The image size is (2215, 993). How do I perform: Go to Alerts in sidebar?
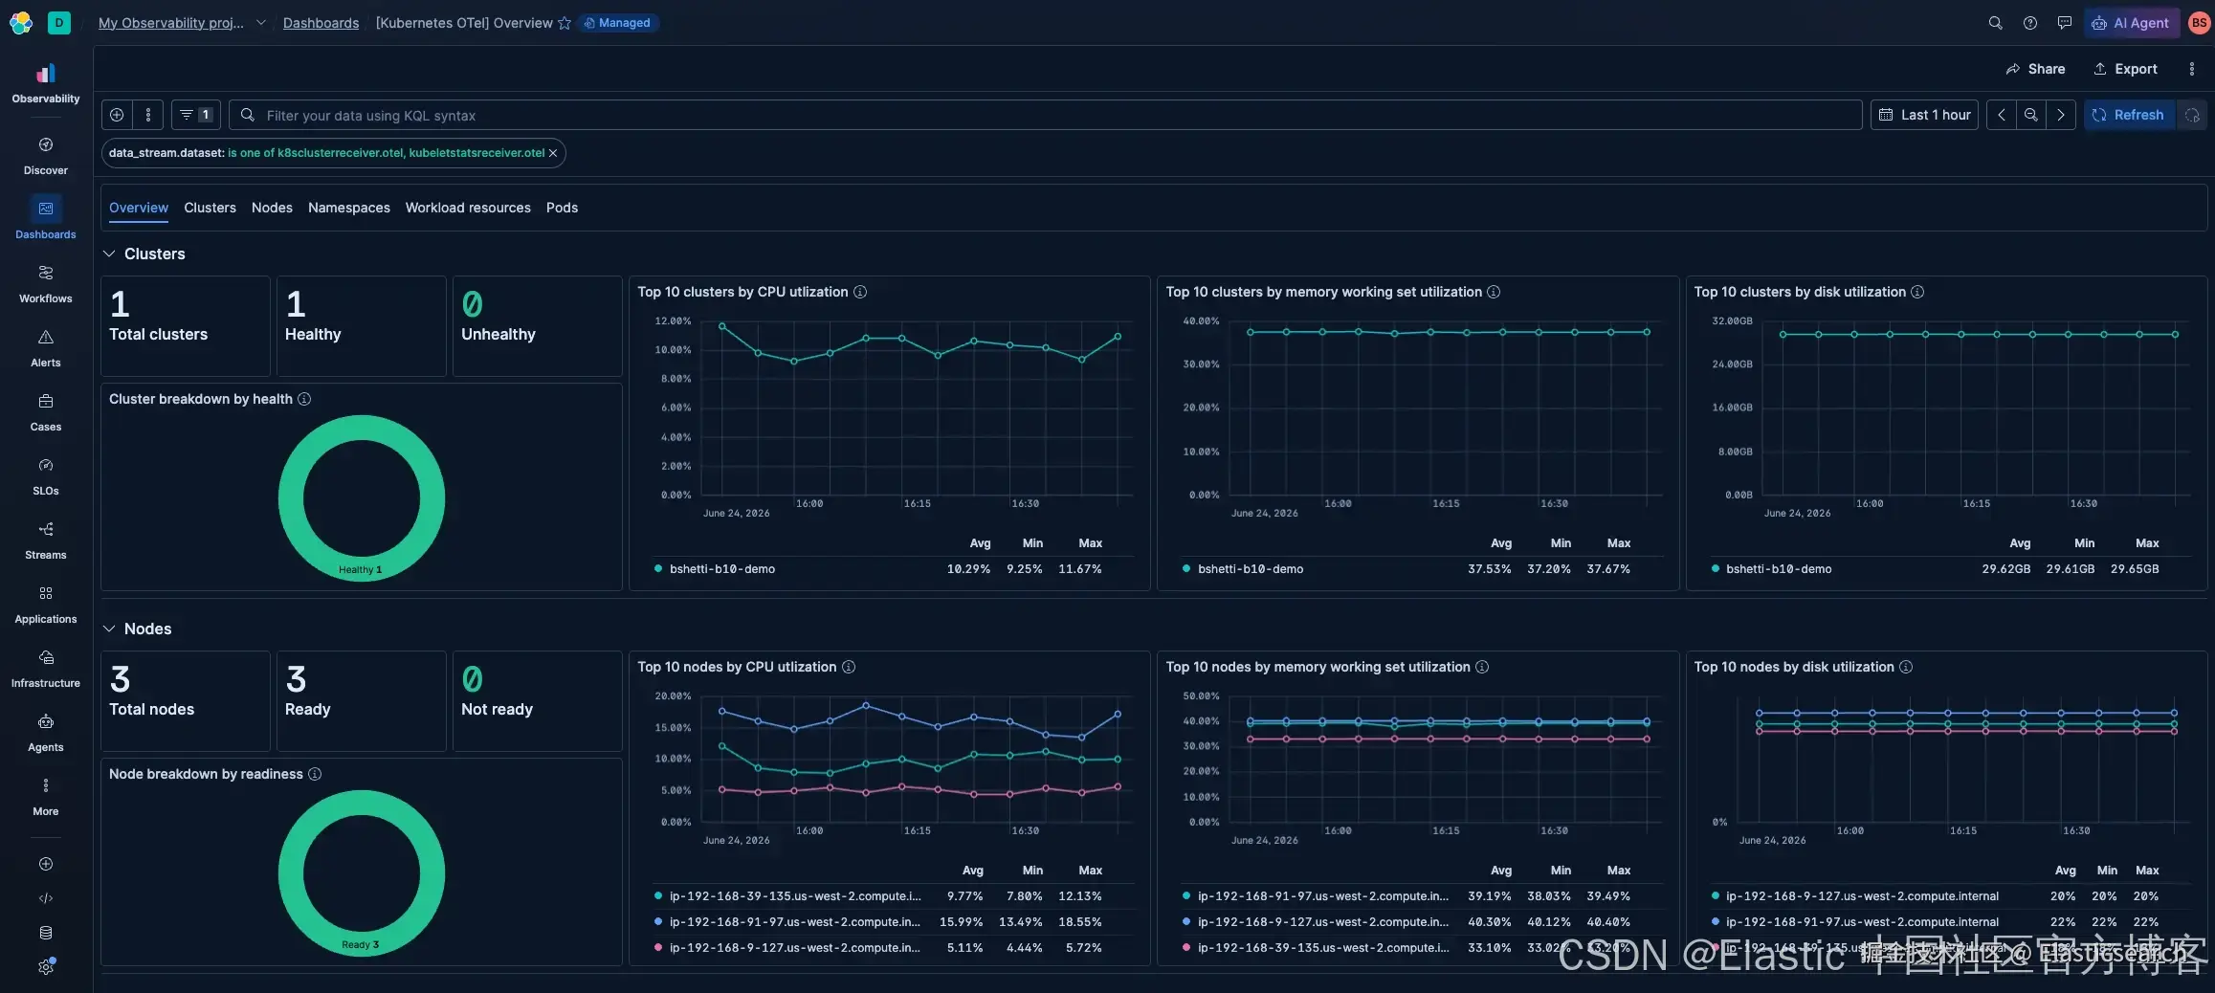coord(45,348)
